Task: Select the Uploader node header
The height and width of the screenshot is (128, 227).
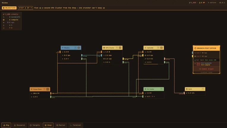Action: click(x=154, y=48)
